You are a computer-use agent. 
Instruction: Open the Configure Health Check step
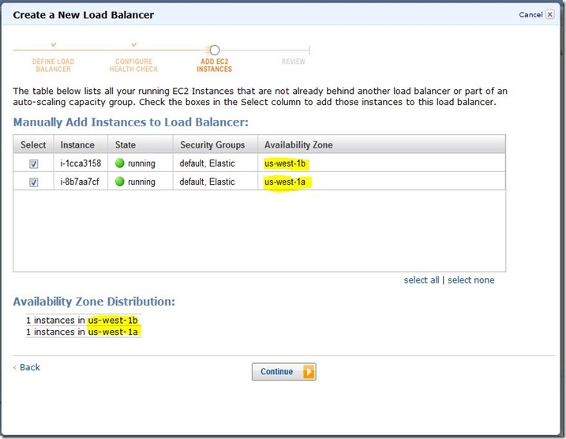134,66
